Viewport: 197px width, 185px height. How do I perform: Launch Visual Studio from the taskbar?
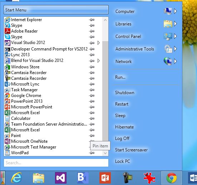pos(61,178)
